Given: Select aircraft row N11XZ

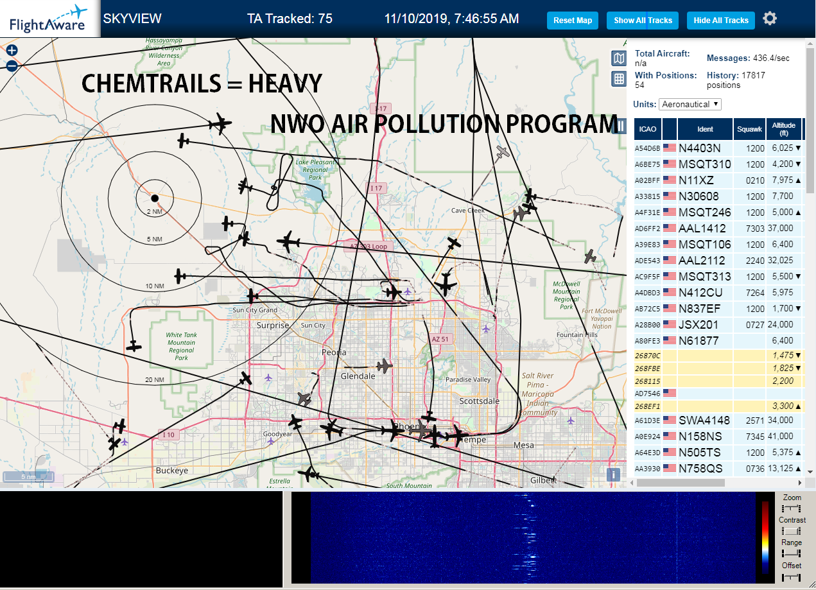Looking at the screenshot, I should point(718,180).
